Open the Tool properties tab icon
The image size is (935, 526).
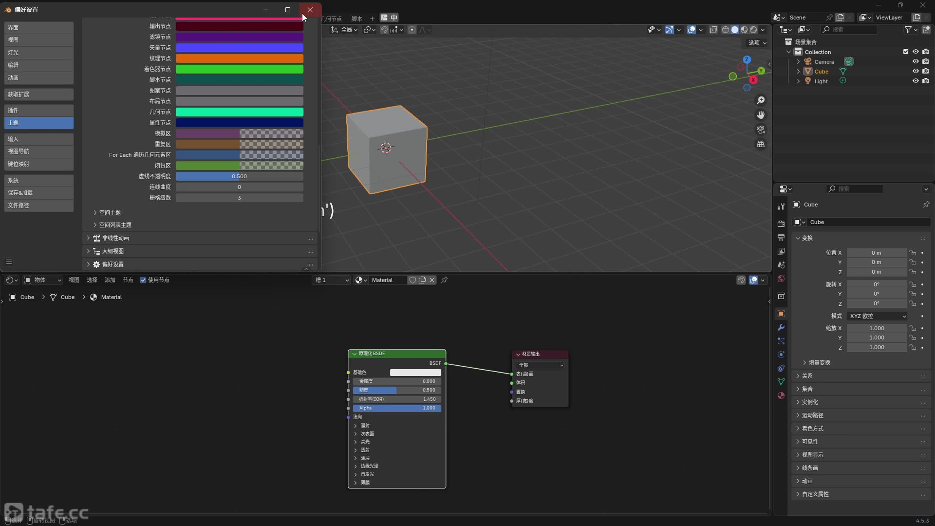tap(781, 206)
